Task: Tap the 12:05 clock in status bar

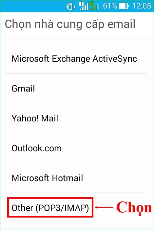Action: point(142,6)
